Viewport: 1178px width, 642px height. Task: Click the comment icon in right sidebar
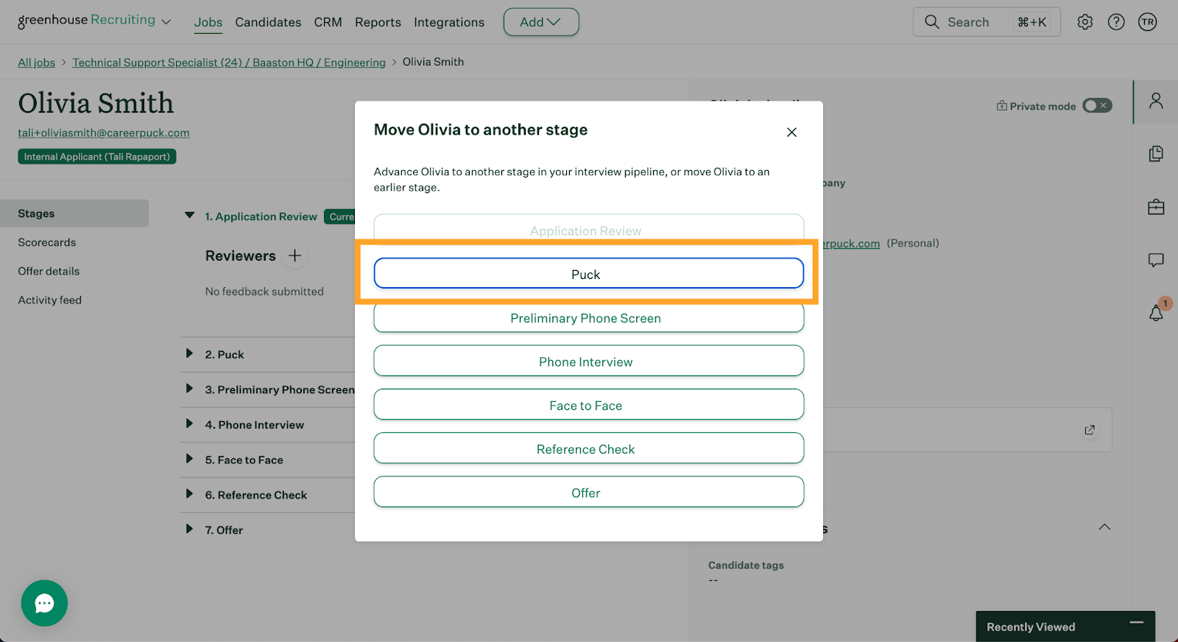click(x=1156, y=260)
